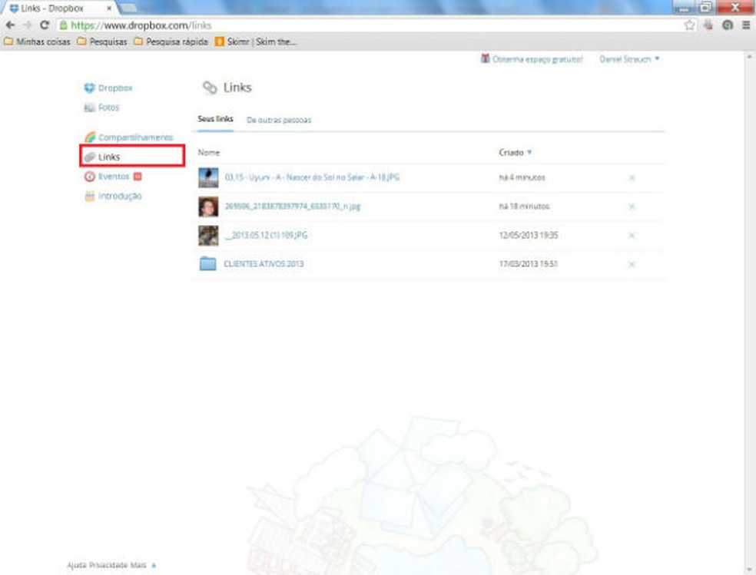Screen dimensions: 756x575
Task: Open Introdução in the sidebar
Action: (120, 196)
